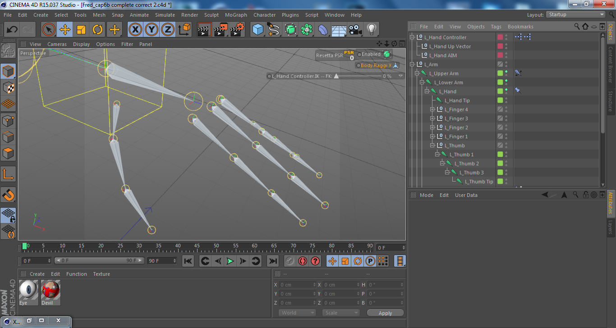Image resolution: width=616 pixels, height=328 pixels.
Task: Click the film strip icon beside the timeline
Action: coord(400,260)
